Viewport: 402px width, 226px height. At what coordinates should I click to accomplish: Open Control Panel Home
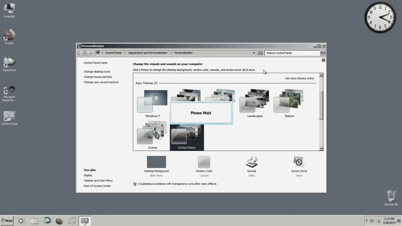(95, 63)
